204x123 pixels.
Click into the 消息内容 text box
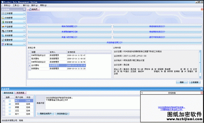click(x=93, y=103)
